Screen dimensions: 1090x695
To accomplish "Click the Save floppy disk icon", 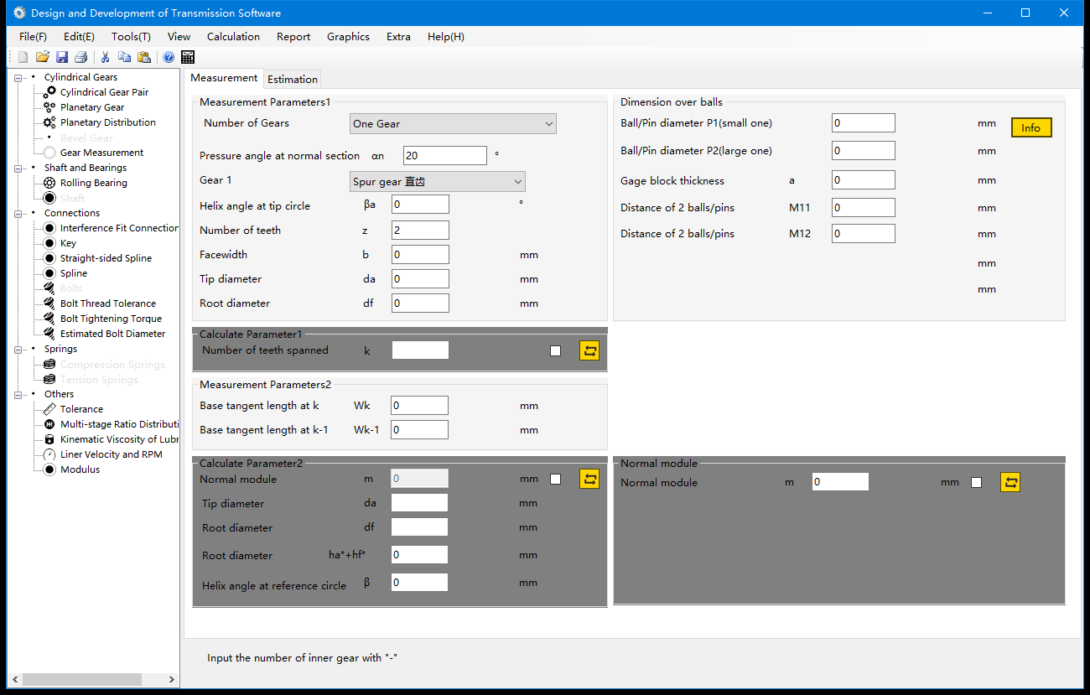I will tap(62, 57).
